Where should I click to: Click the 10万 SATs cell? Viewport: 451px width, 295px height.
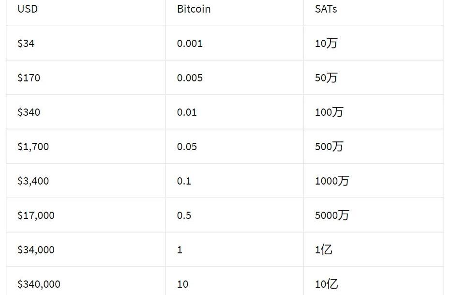(326, 44)
